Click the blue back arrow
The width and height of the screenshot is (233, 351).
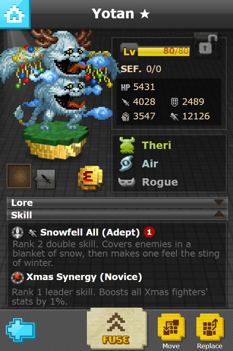point(21,330)
